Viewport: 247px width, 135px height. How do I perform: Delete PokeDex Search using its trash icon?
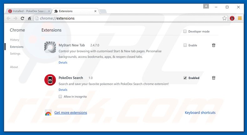pos(214,78)
